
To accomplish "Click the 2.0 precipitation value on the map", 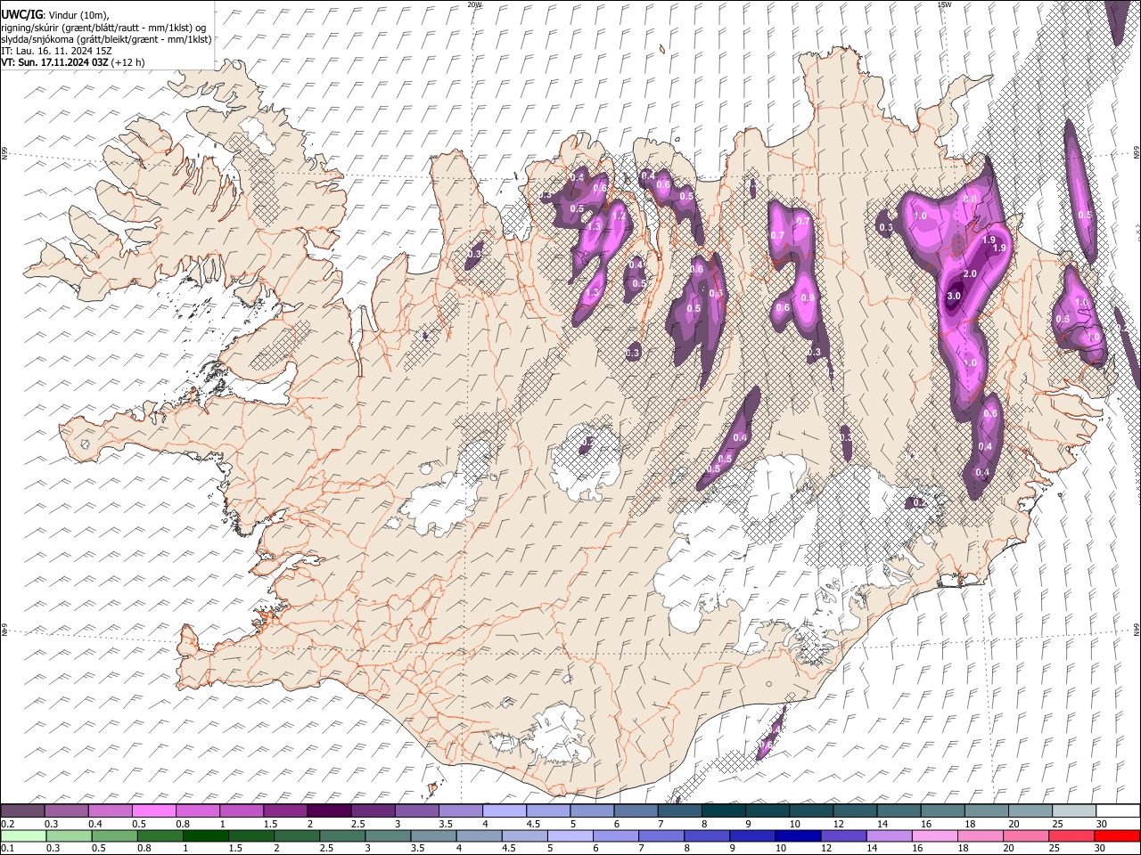I will [971, 273].
